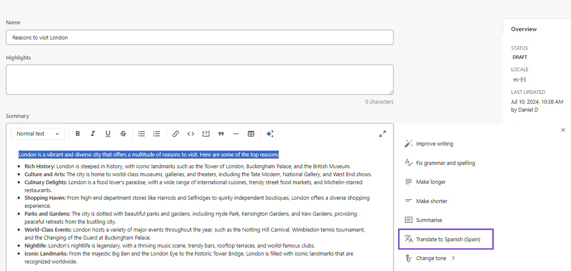
Task: Click the Summary field label
Action: 17,116
